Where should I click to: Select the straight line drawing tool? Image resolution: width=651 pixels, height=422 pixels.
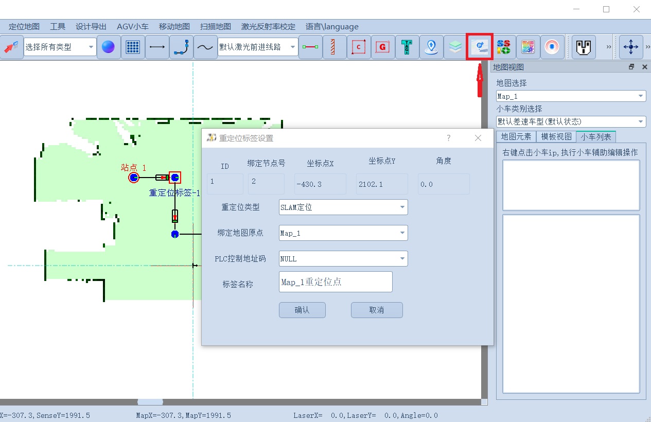point(157,47)
